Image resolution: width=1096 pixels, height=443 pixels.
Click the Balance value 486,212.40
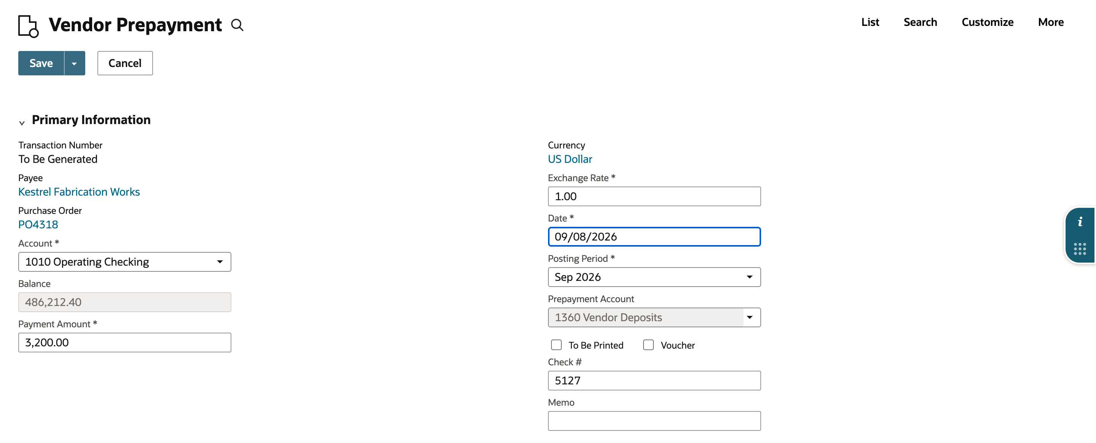(125, 302)
